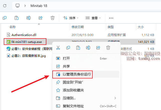Open the three-dots more options button
Image resolution: width=161 pixels, height=110 pixels.
coord(111,18)
